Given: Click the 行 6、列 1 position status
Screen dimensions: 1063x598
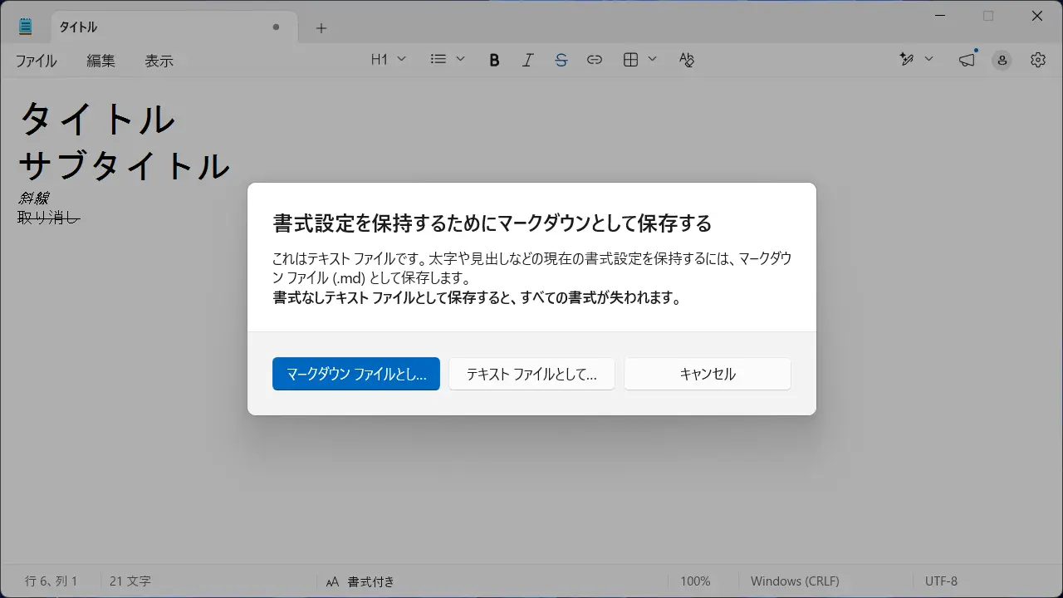Looking at the screenshot, I should [x=51, y=581].
